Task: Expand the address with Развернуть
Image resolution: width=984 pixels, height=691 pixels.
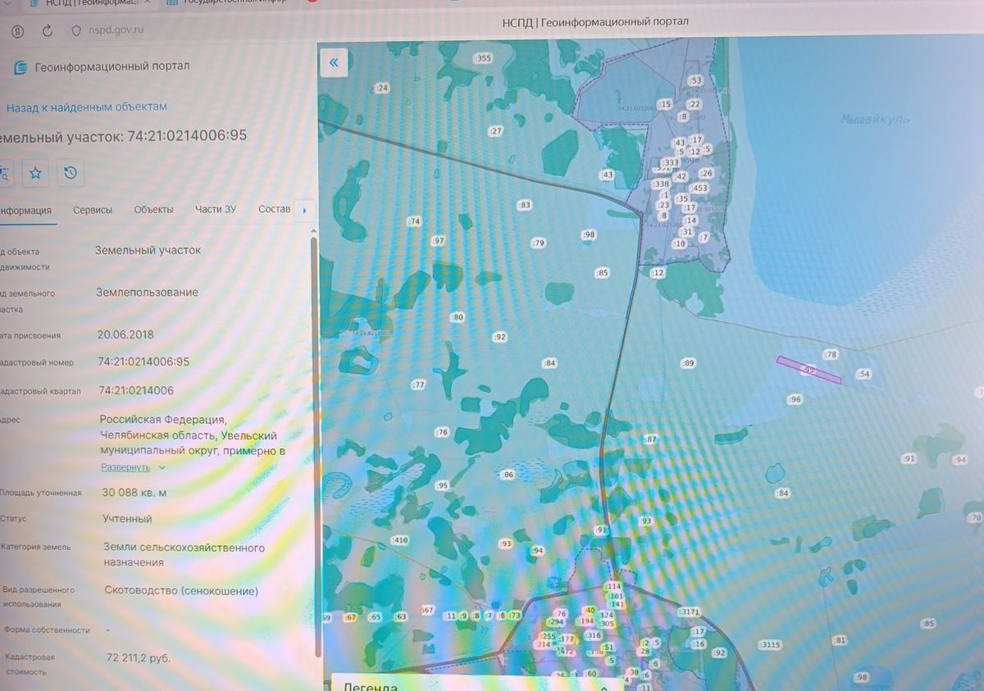Action: coord(133,467)
